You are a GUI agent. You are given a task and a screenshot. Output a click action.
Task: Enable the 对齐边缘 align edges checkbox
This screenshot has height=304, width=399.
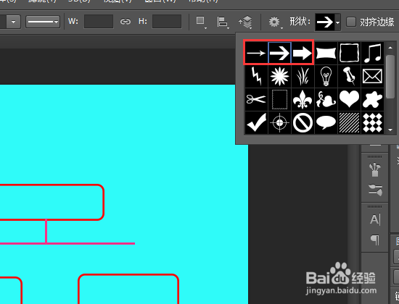(x=351, y=22)
